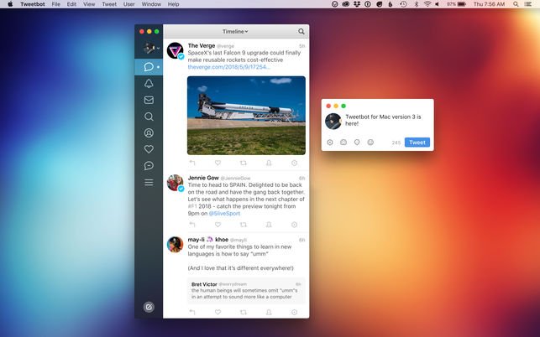Screen dimensions: 540x337
Task: Open Spotlight search in the menu bar
Action: (516, 4)
